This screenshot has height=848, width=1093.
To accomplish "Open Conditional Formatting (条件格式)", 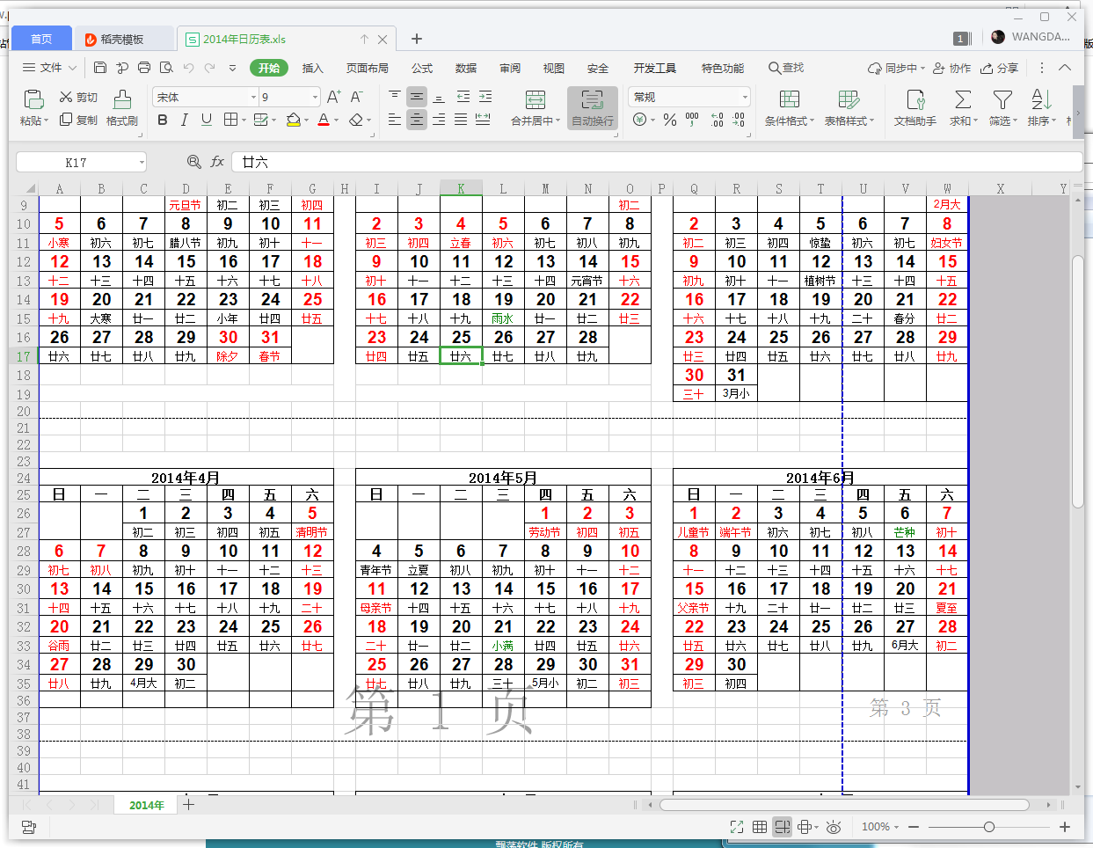I will (789, 99).
